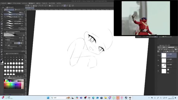The image size is (178, 100).
Task: Select the highlighted Pen tool
Action: [2, 24]
